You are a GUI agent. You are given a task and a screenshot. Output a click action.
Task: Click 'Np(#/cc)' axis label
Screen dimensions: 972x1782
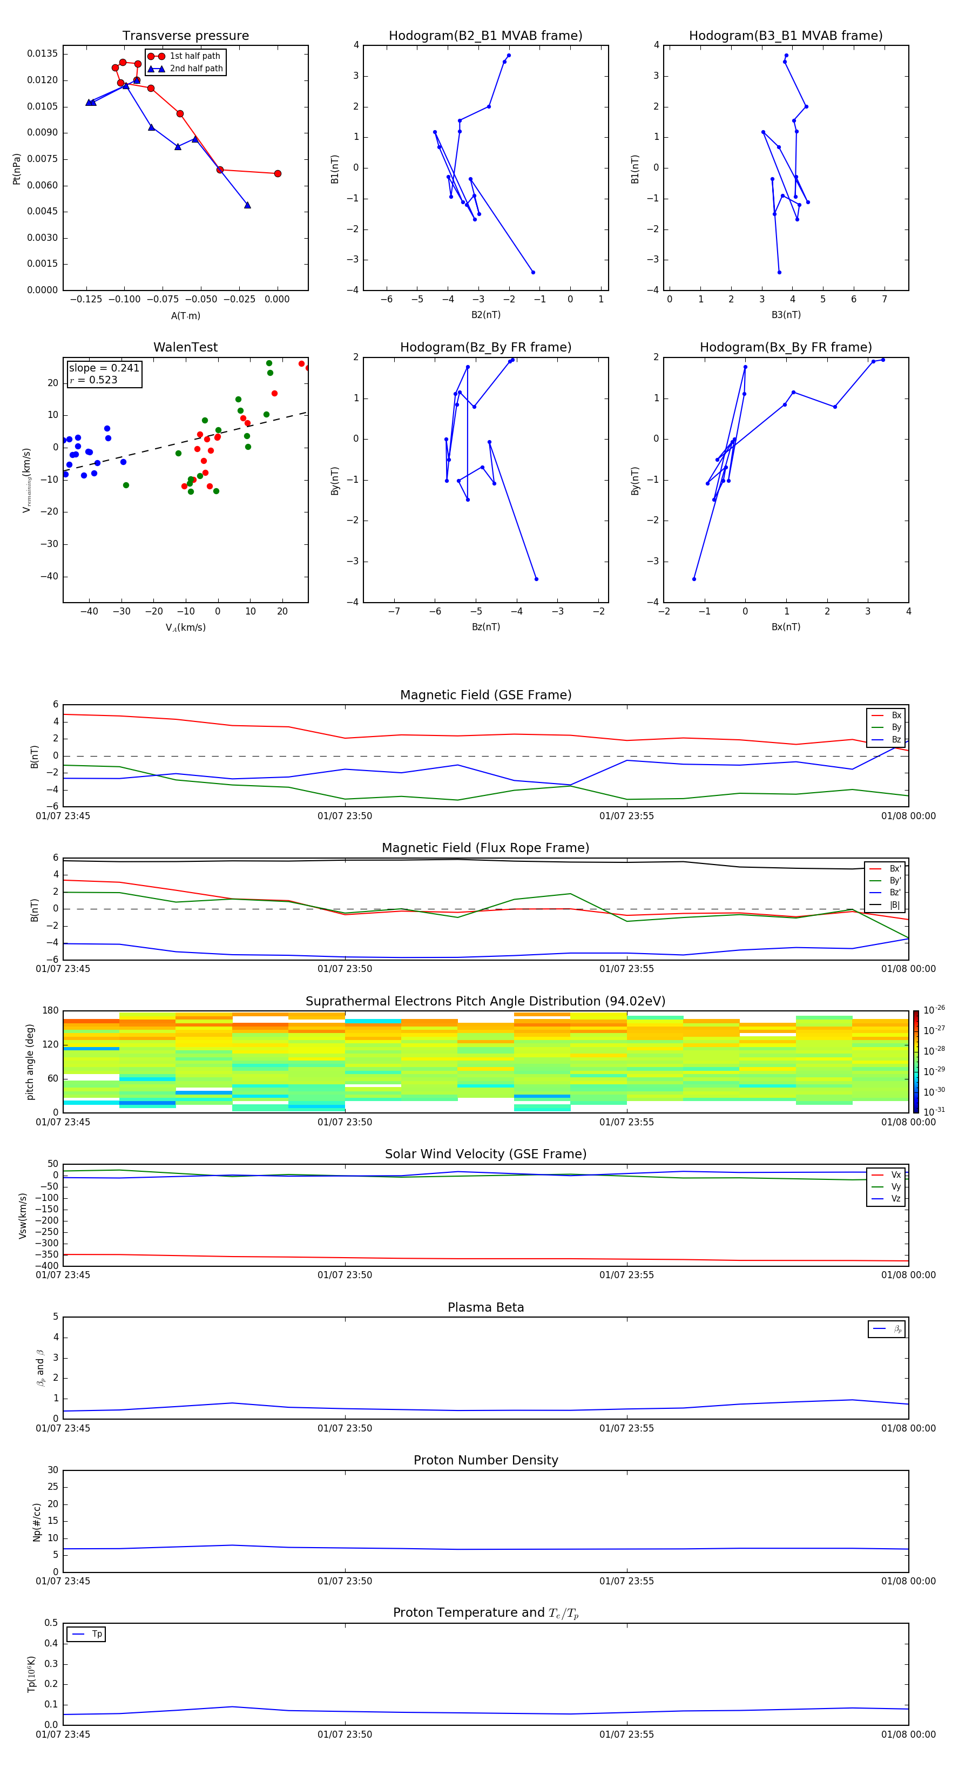pyautogui.click(x=37, y=1521)
